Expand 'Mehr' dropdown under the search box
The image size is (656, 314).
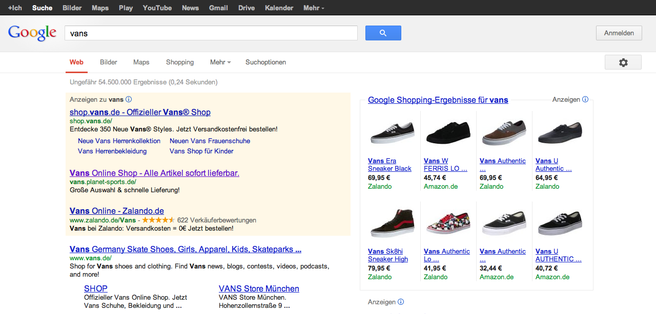[x=220, y=62]
